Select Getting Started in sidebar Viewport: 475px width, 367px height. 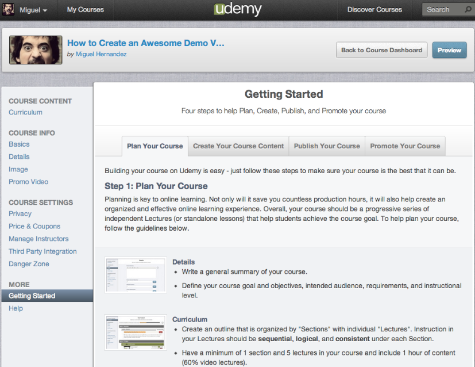coord(47,296)
